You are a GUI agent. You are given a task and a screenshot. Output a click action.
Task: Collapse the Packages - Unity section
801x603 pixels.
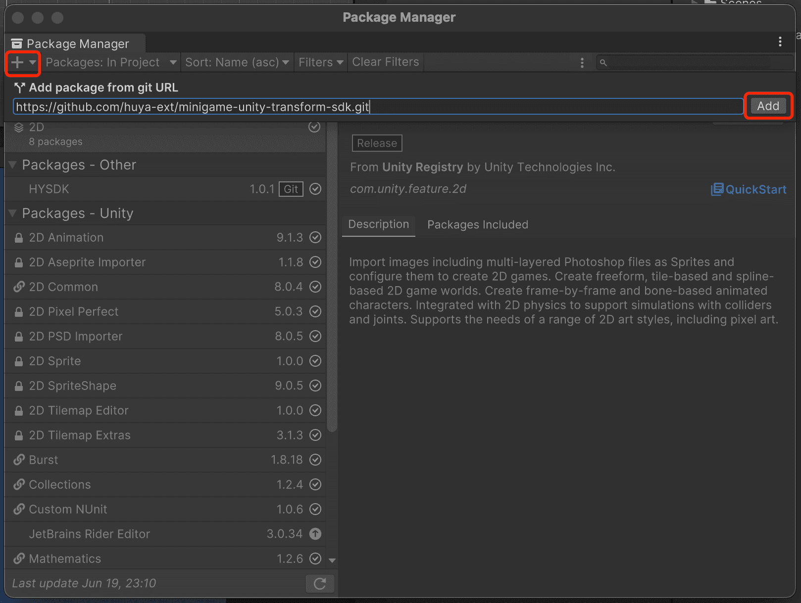point(13,214)
